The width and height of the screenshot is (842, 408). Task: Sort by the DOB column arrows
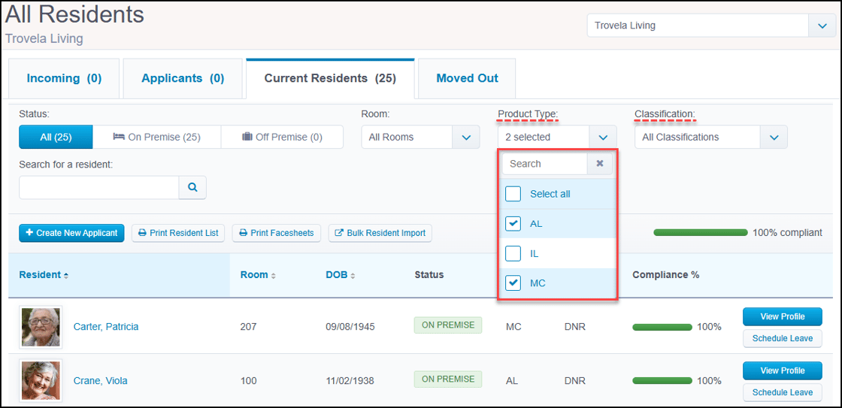pyautogui.click(x=352, y=276)
